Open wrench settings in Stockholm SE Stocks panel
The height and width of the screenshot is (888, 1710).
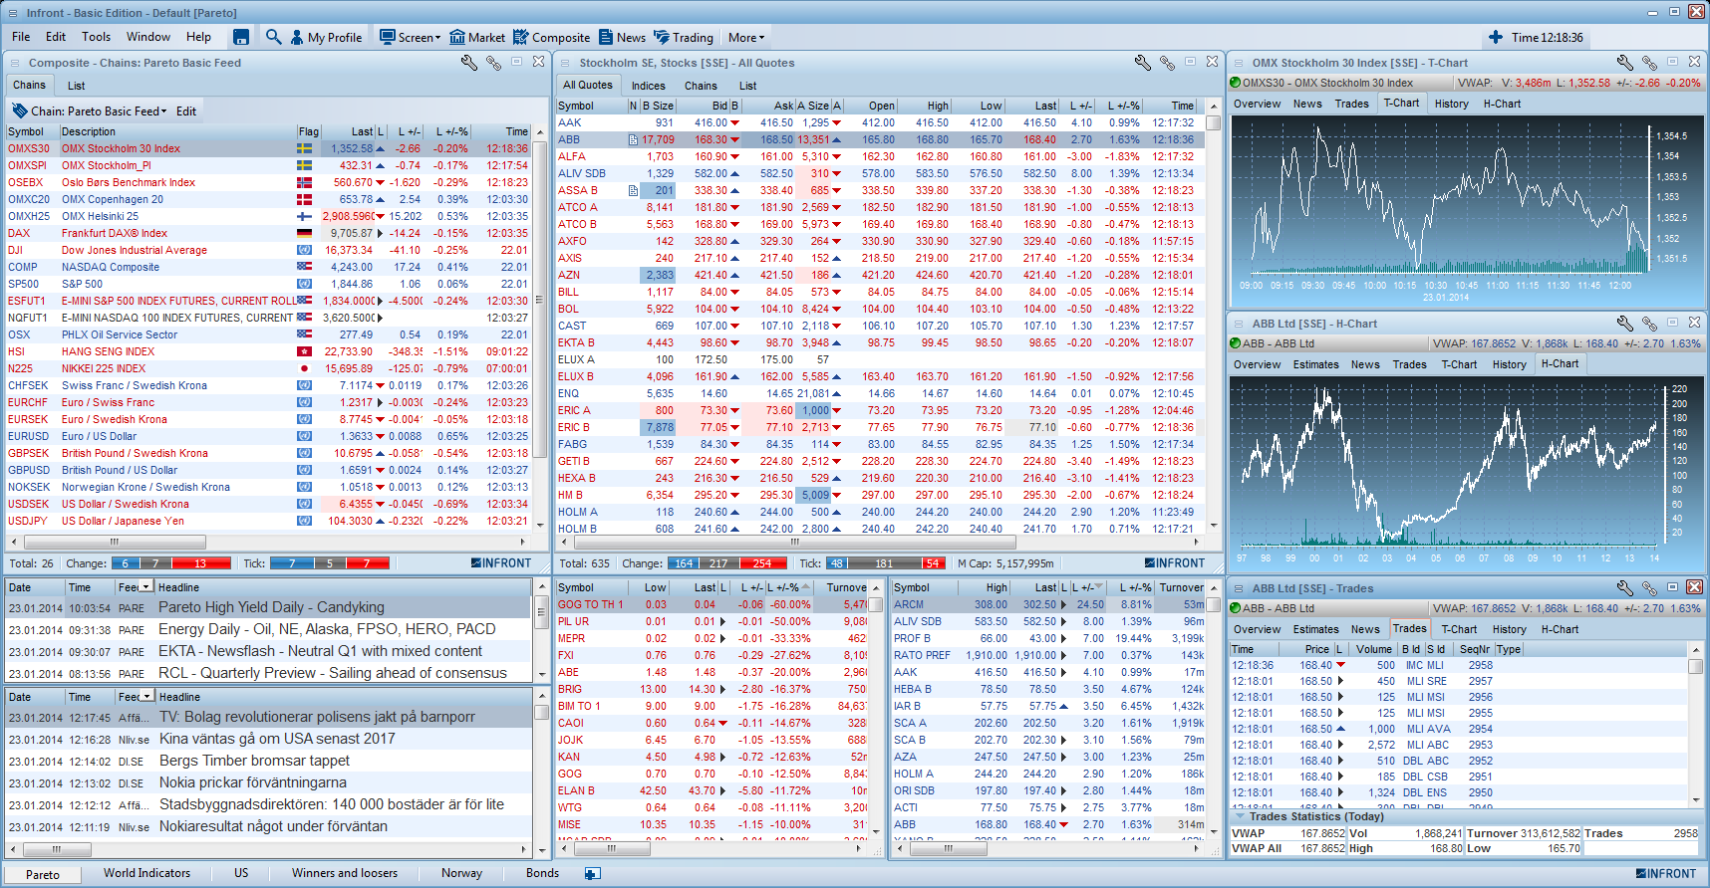click(x=1143, y=62)
